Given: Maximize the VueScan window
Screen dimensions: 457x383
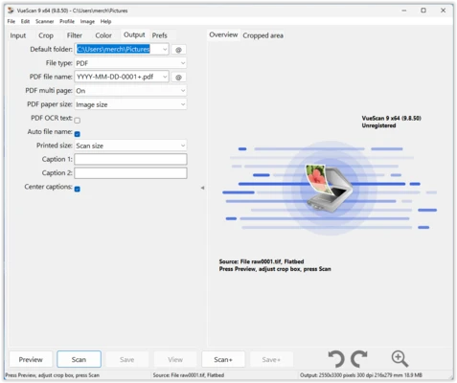Looking at the screenshot, I should point(423,11).
